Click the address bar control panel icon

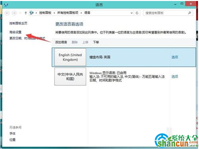(32, 13)
